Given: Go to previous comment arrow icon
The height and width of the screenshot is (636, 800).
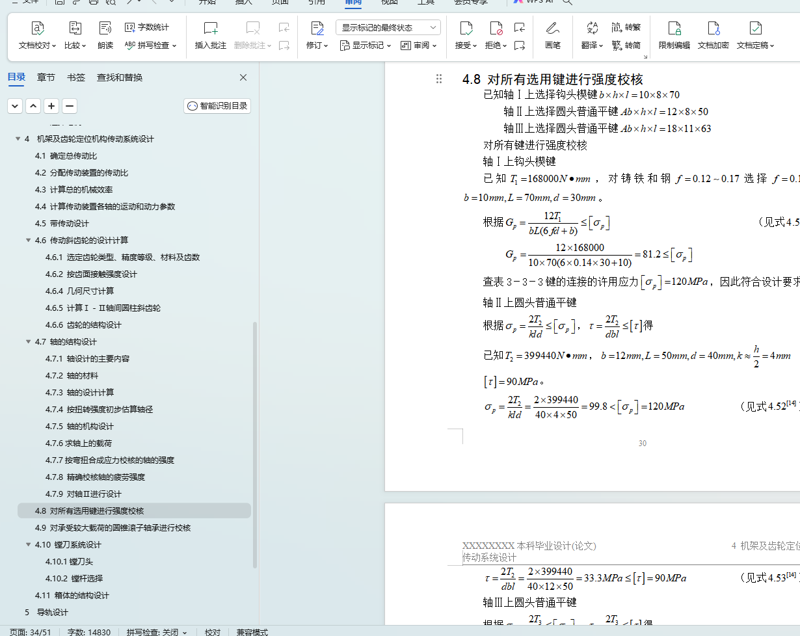Looking at the screenshot, I should (x=284, y=27).
